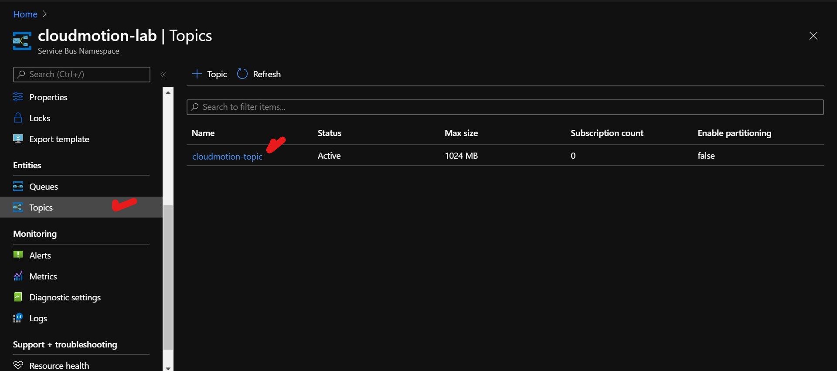Click the partitioning false cell

(x=706, y=156)
